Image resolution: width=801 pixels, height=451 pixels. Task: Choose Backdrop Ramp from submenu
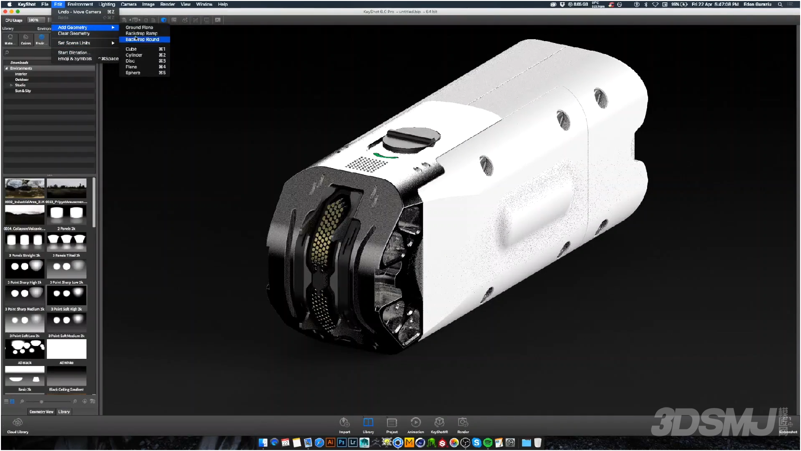(x=144, y=33)
